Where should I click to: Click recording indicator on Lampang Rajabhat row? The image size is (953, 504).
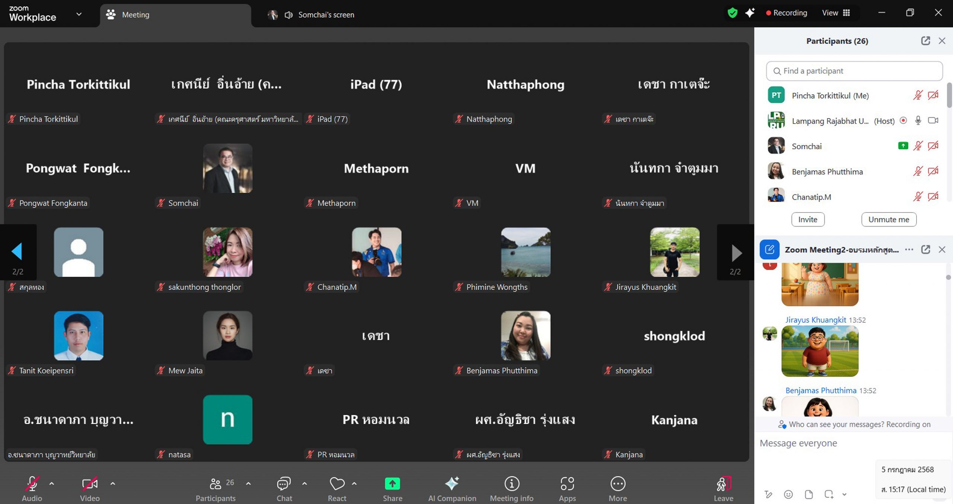pyautogui.click(x=903, y=120)
